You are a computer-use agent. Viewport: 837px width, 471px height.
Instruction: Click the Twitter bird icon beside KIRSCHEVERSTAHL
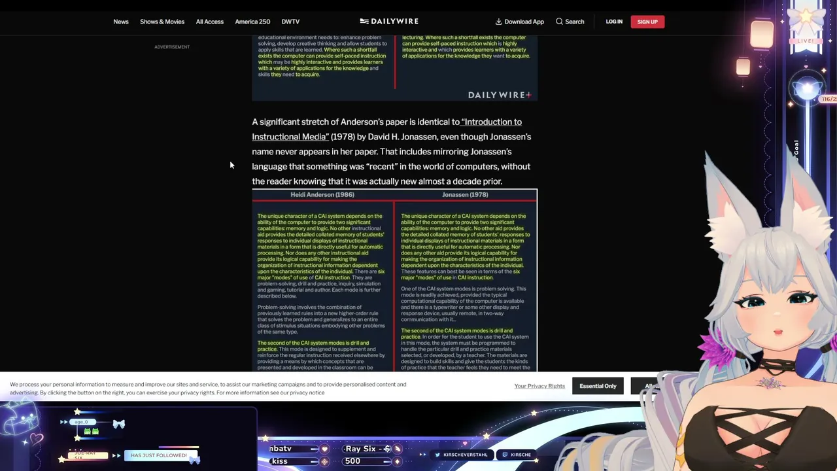[437, 455]
